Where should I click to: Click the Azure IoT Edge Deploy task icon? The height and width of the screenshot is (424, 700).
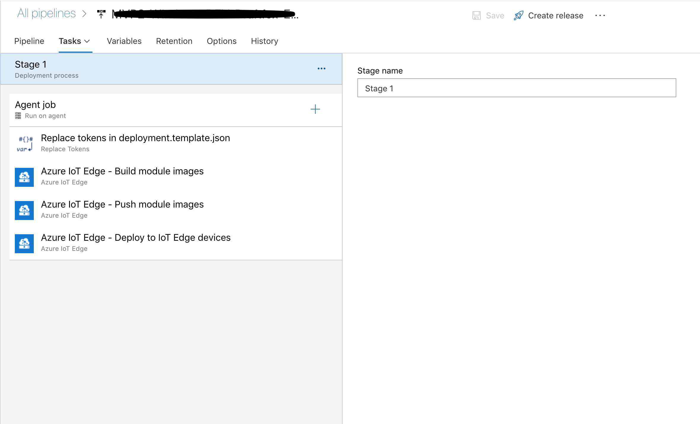click(24, 243)
